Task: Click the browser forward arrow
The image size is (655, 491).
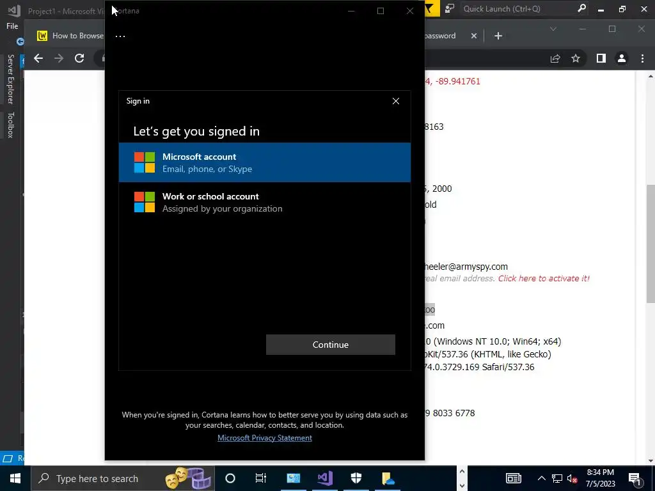Action: (x=59, y=58)
